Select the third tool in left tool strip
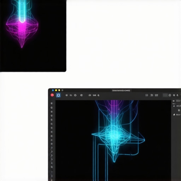Viewport: 181px width, 181px height. tap(52, 112)
